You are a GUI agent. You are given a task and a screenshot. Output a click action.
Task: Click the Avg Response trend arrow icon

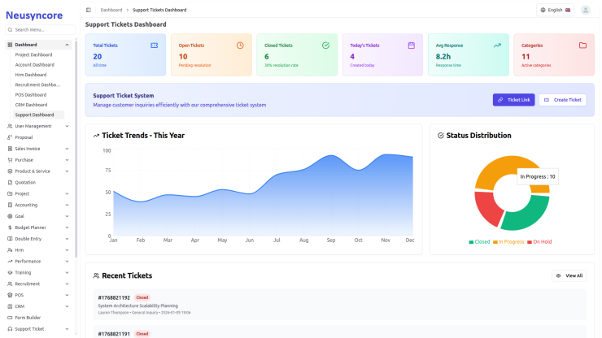pyautogui.click(x=497, y=45)
